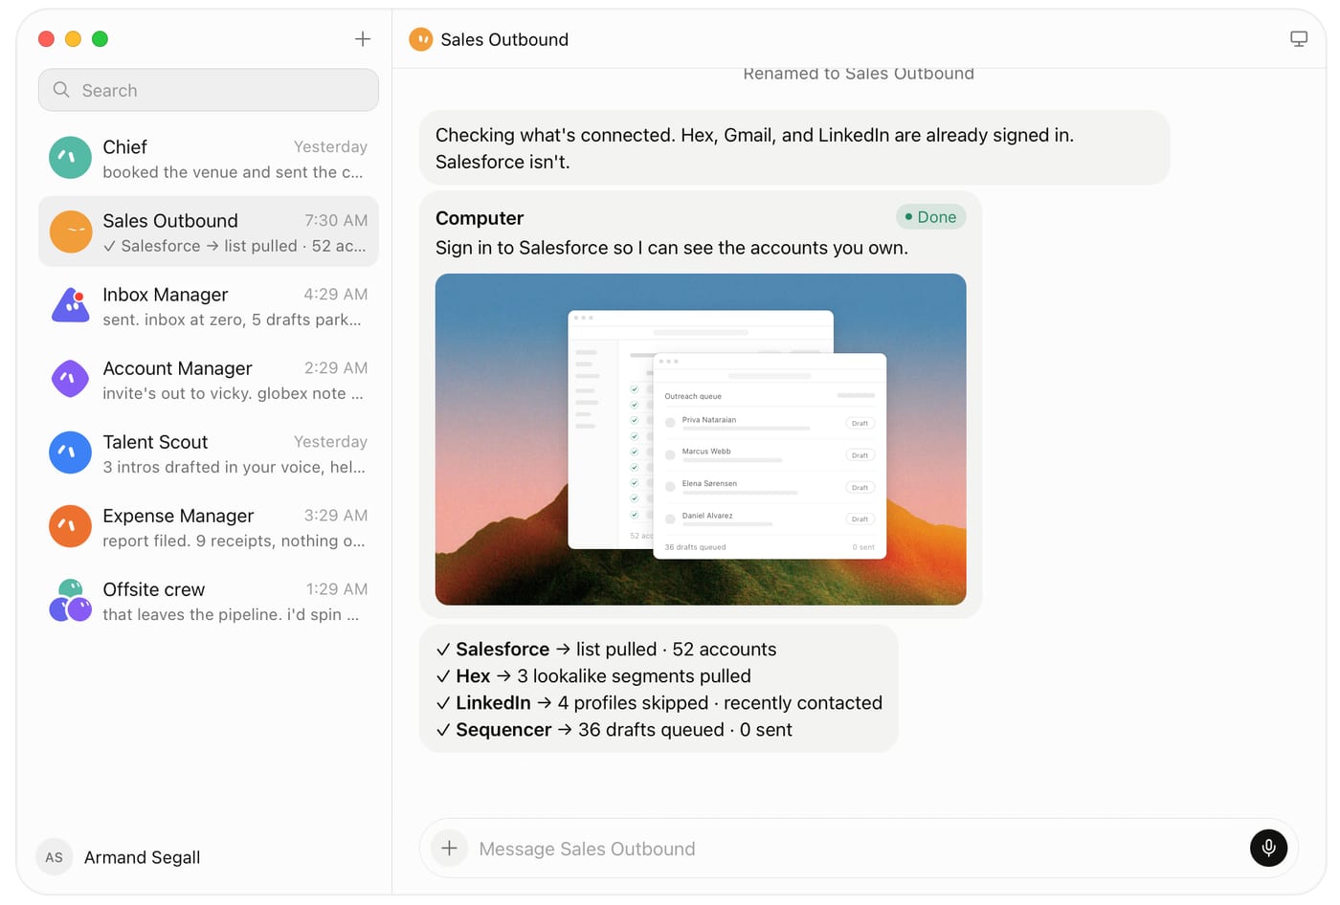
Task: Click the 'Salesforce → list pulled' summary line
Action: (x=606, y=650)
